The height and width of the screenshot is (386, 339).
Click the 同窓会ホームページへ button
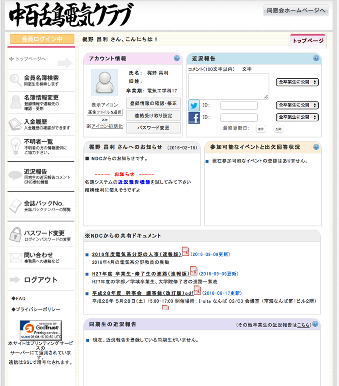pyautogui.click(x=295, y=11)
